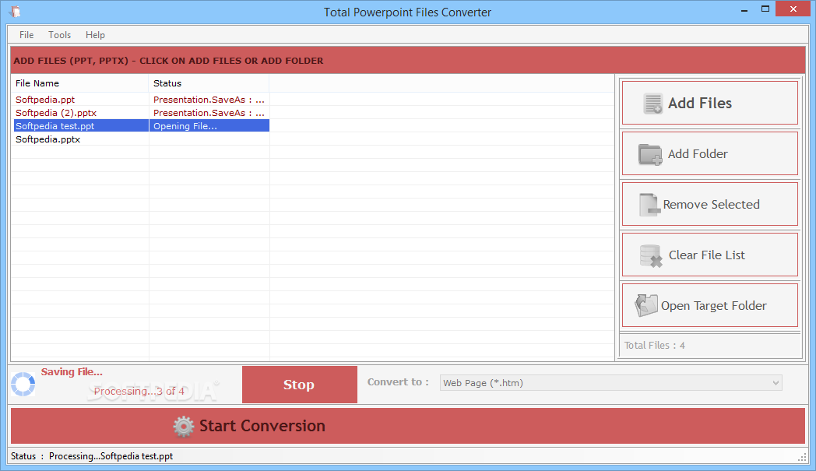Click the Web Page (*.htm) format field

[610, 383]
